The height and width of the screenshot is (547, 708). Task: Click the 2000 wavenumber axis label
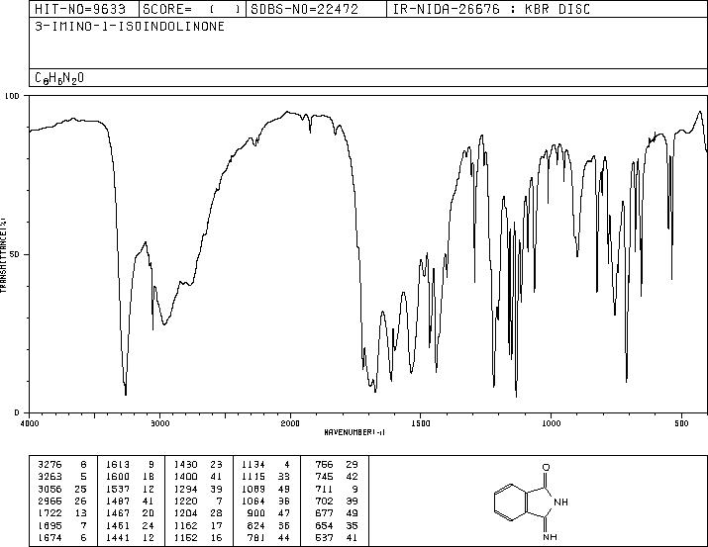click(x=290, y=423)
